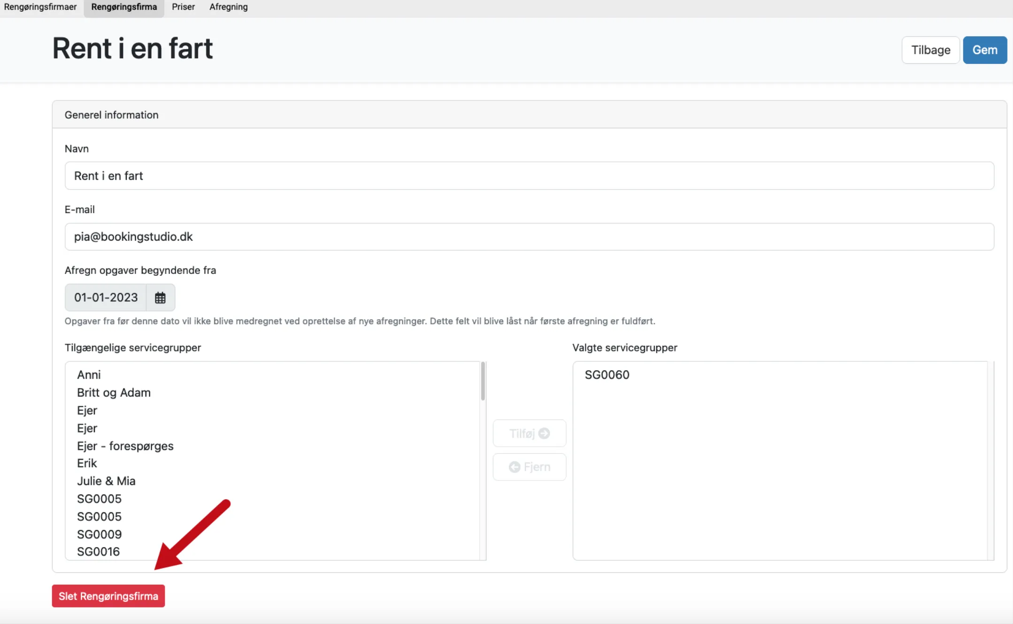This screenshot has width=1013, height=624.
Task: Pick Julie & Mia from the available groups
Action: 106,481
